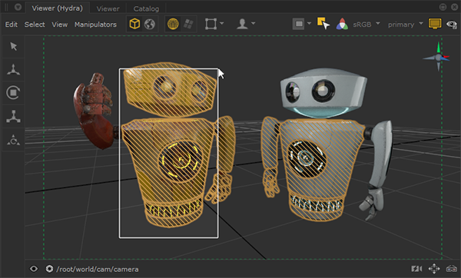
Task: Toggle the yellow monitor icon
Action: click(435, 24)
